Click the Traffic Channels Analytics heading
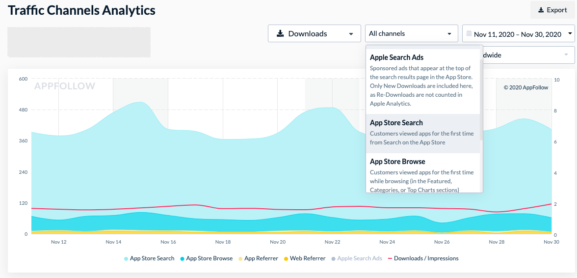This screenshot has height=278, width=577. (81, 10)
